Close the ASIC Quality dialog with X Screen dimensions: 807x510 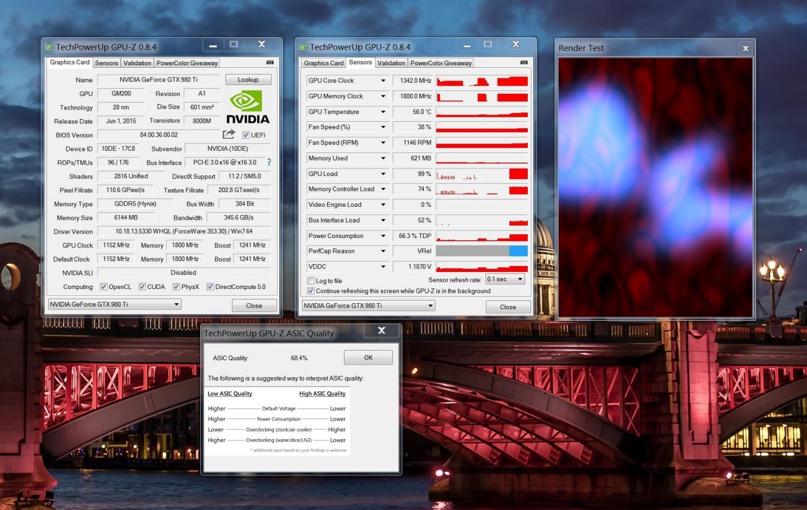click(381, 331)
